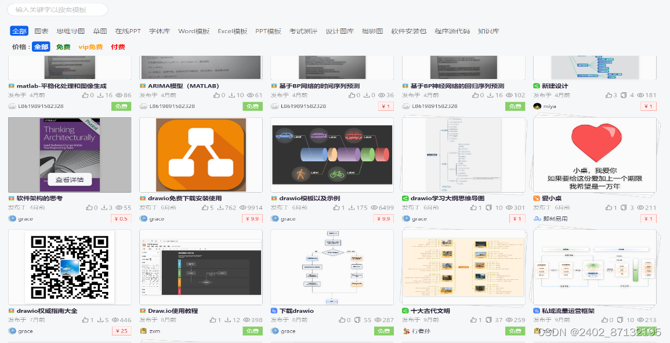Filter by 付费 price
670x343 pixels.
pyautogui.click(x=118, y=47)
